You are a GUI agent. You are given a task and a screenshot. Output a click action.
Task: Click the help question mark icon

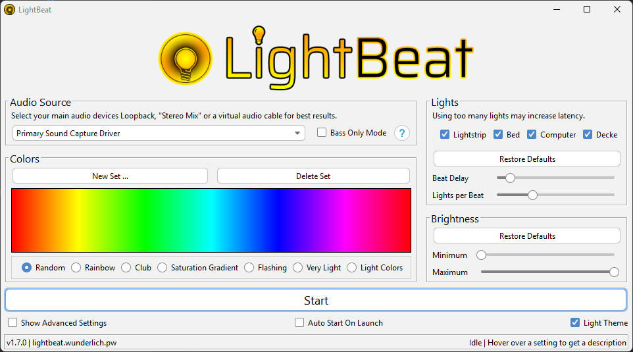402,133
